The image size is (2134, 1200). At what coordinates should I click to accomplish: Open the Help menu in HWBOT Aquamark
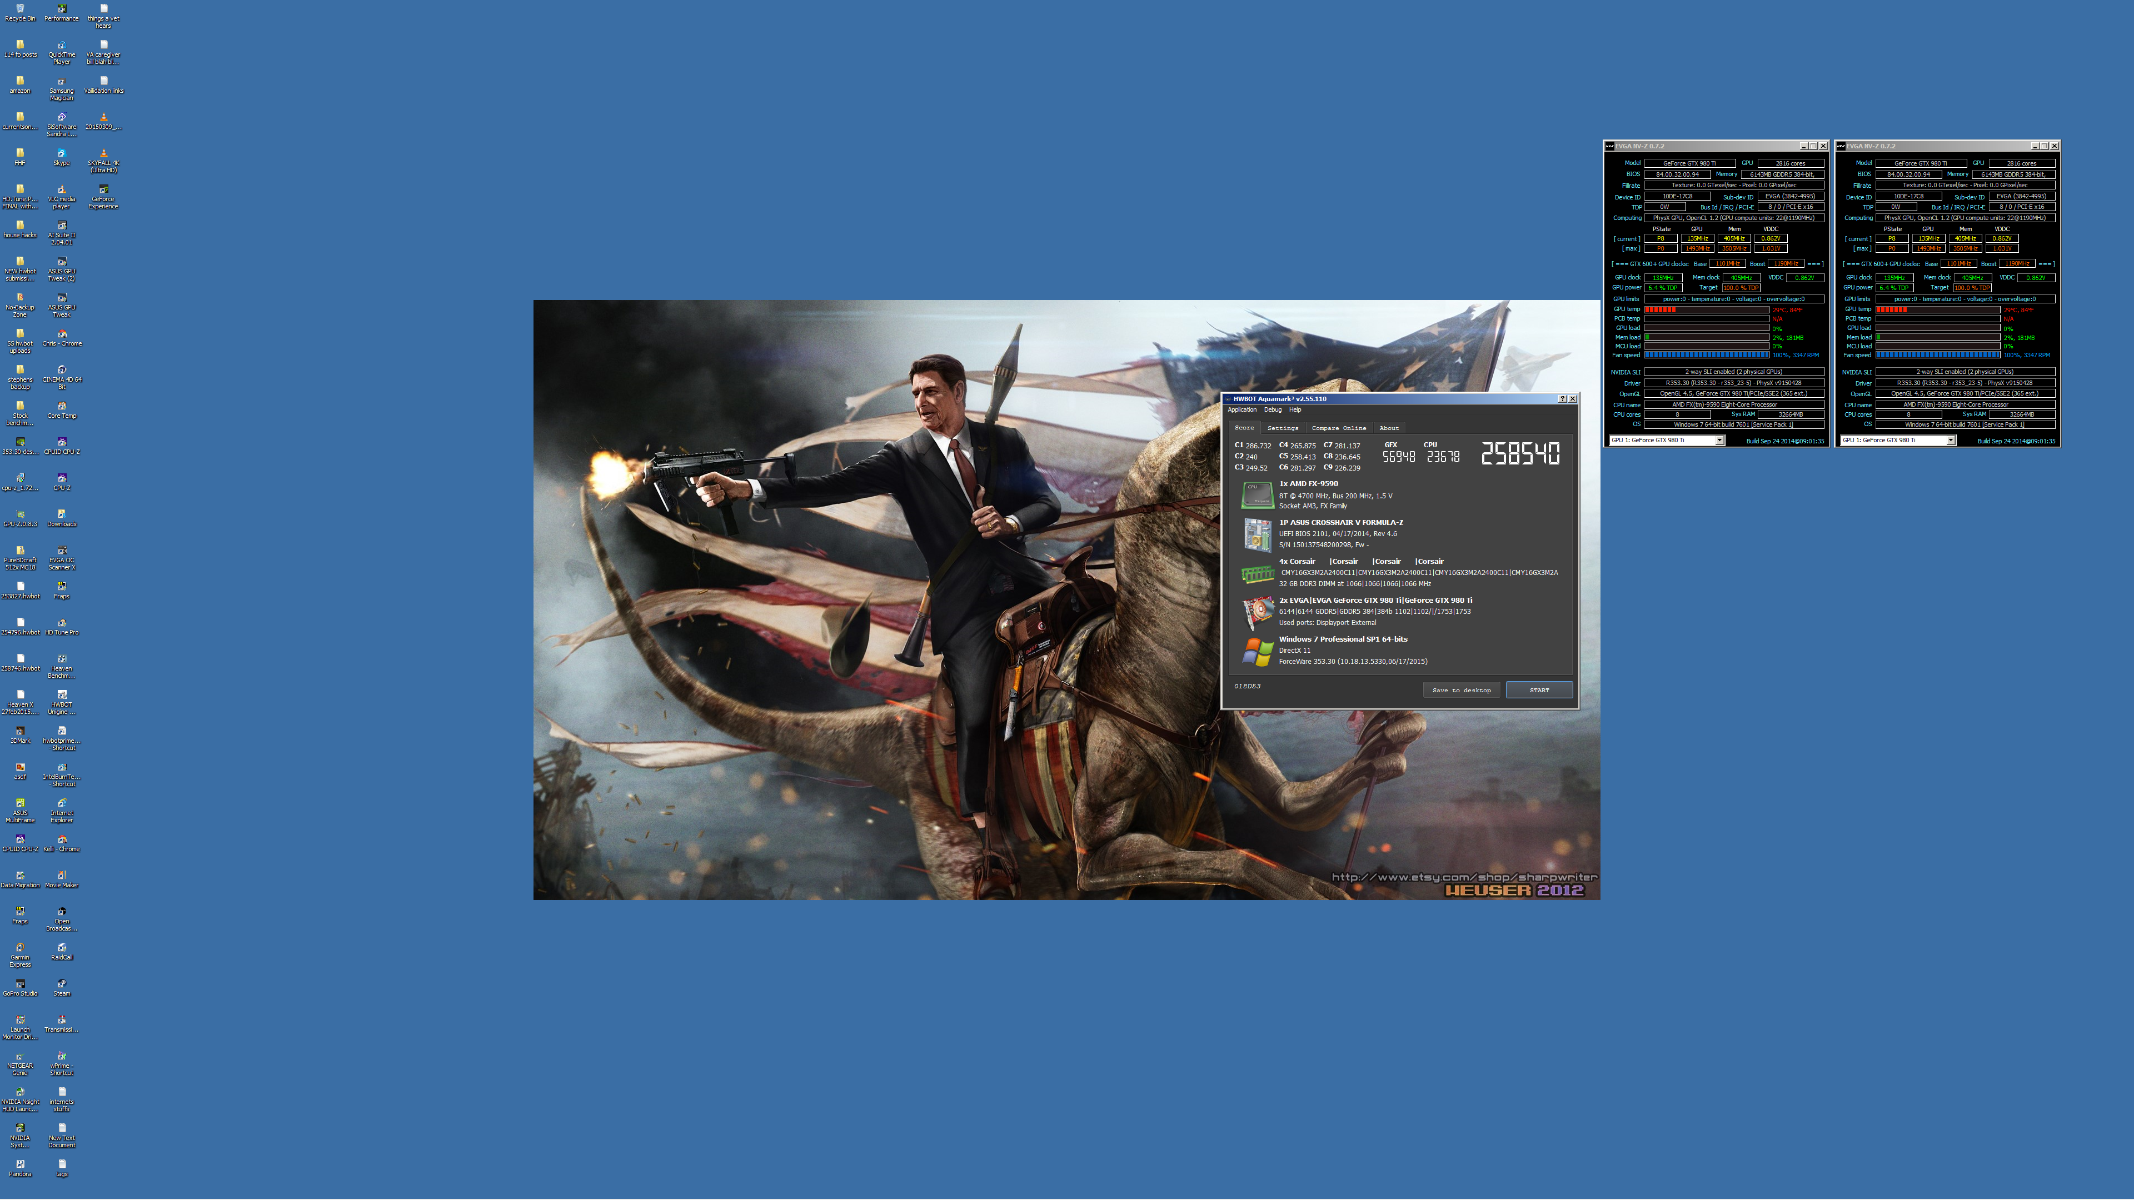click(1295, 410)
